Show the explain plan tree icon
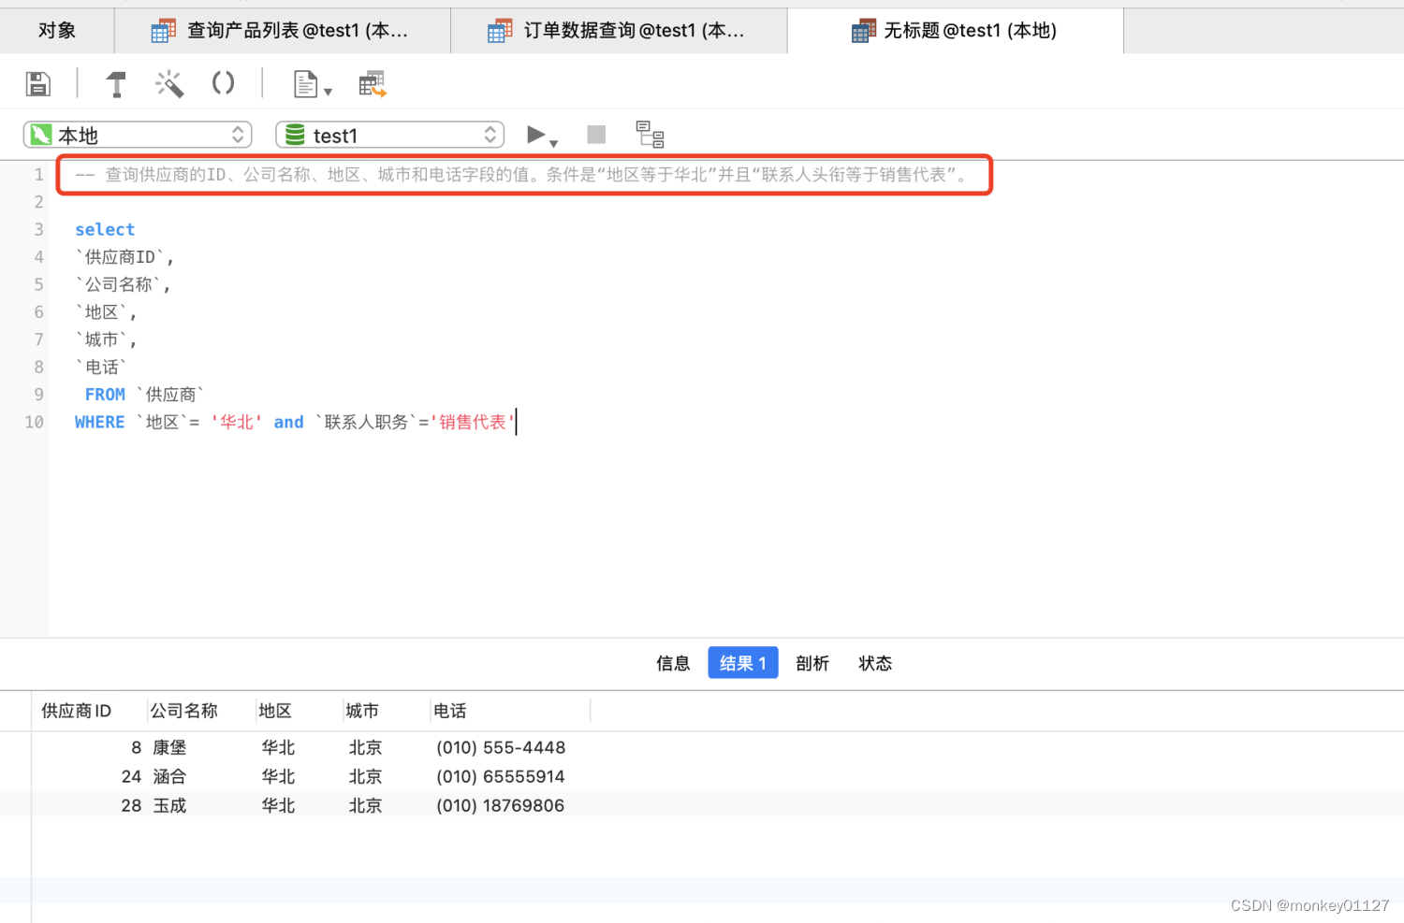This screenshot has width=1404, height=923. click(x=650, y=135)
